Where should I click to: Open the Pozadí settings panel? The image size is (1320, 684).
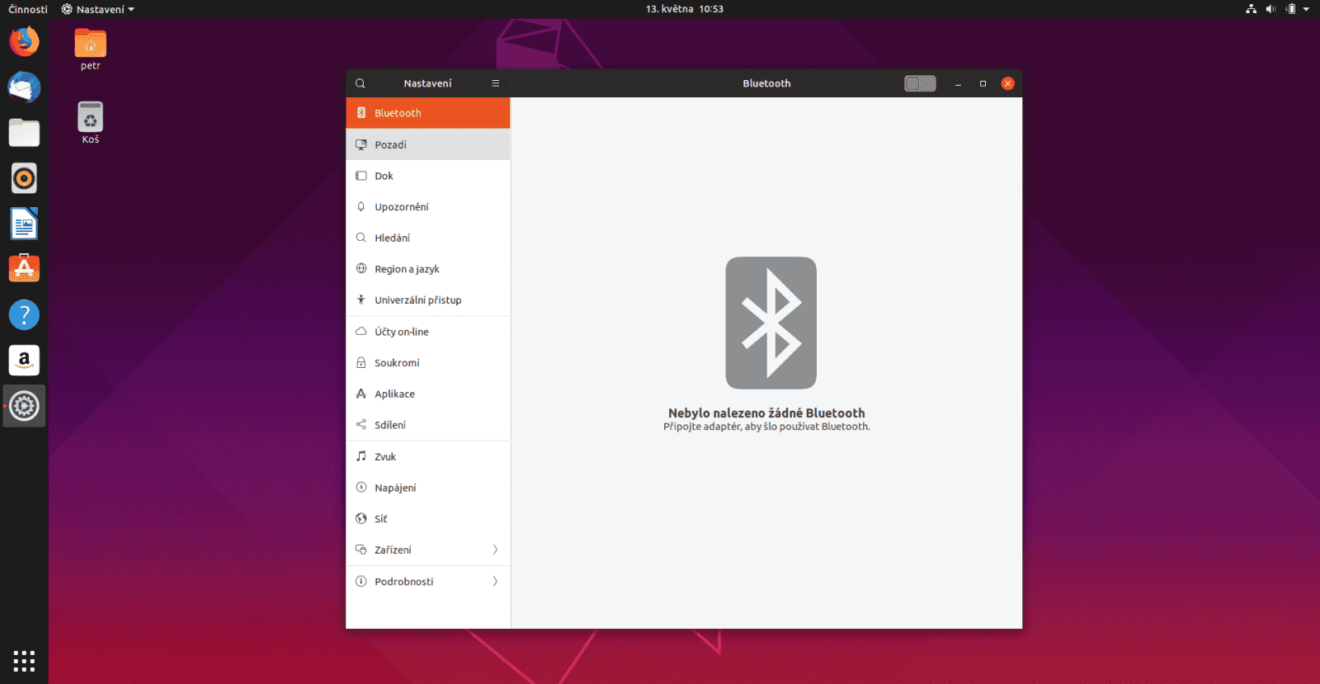coord(428,144)
